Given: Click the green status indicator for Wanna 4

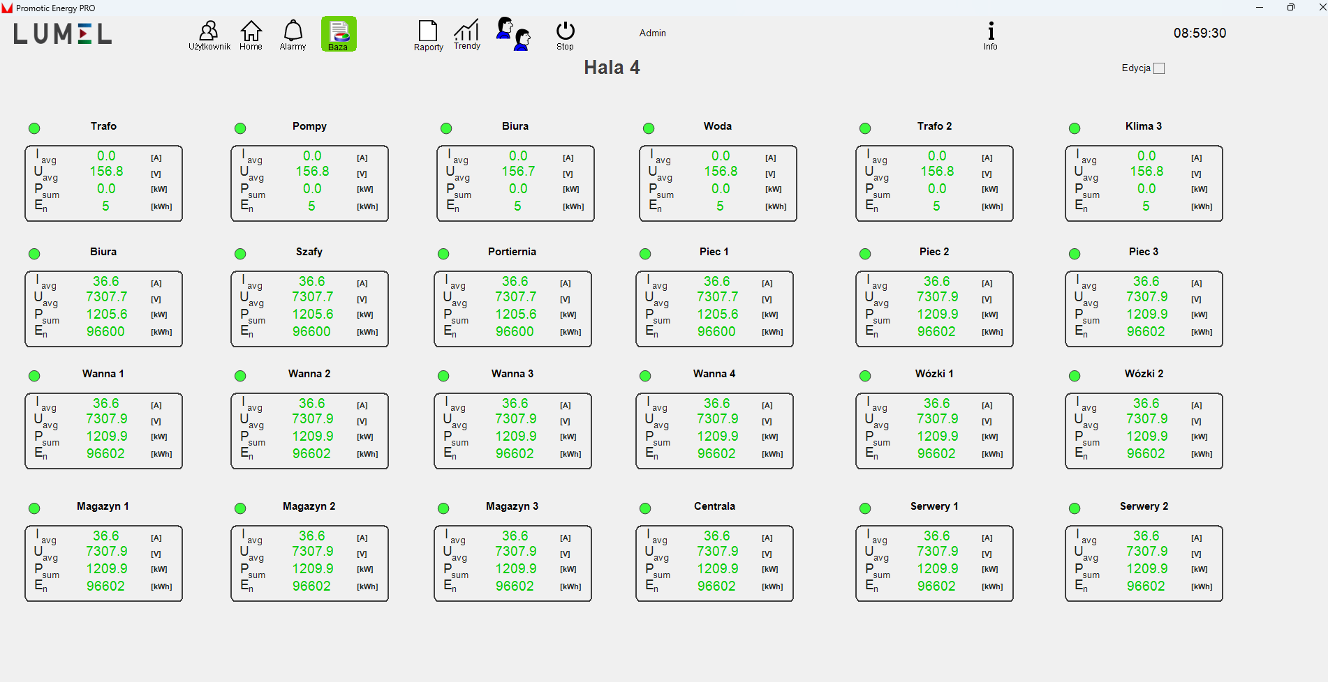Looking at the screenshot, I should (x=645, y=376).
